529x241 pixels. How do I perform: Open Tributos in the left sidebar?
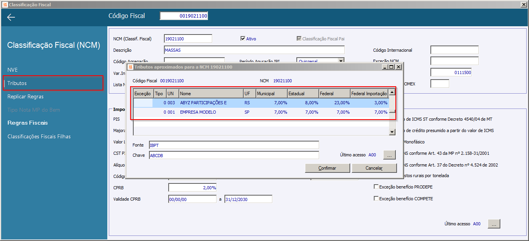[x=17, y=83]
